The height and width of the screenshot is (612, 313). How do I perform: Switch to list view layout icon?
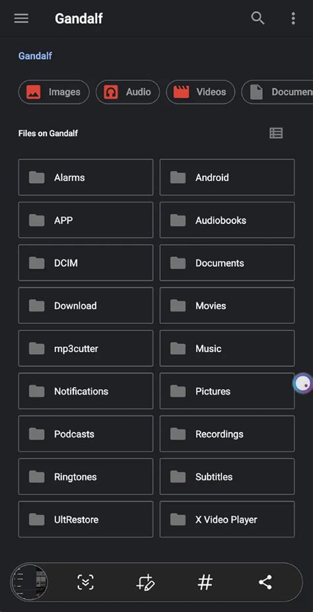click(x=276, y=133)
